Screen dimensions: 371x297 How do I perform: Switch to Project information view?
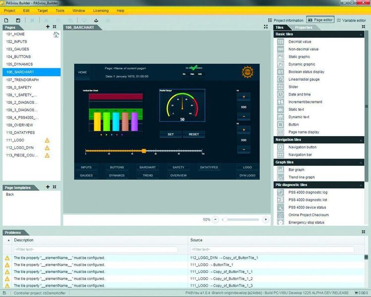[286, 20]
